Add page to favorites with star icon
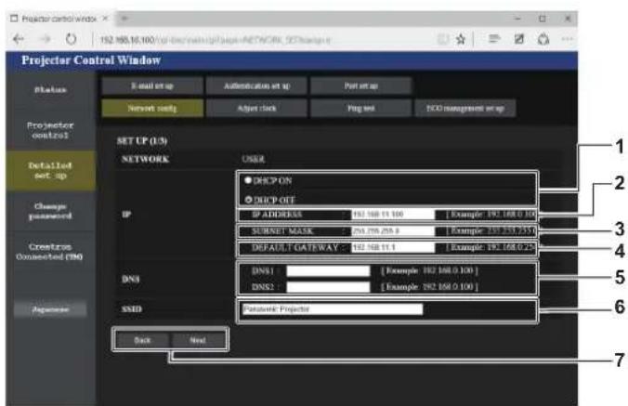628x406 pixels. pos(461,39)
